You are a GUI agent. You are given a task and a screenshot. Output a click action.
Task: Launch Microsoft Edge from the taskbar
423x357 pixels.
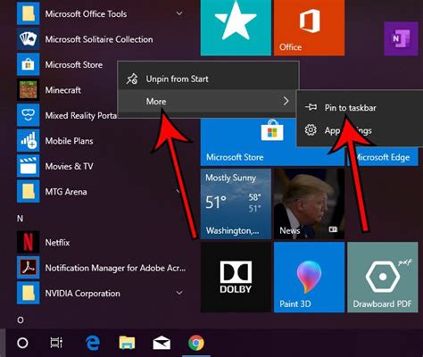click(x=93, y=343)
